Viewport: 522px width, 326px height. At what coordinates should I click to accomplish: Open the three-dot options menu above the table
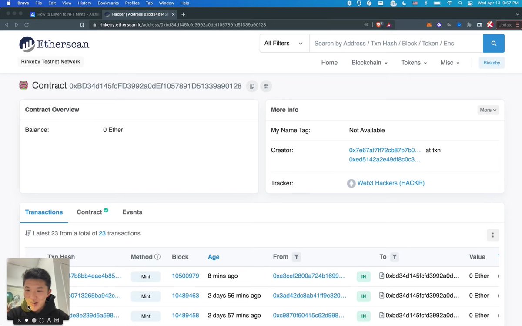click(493, 235)
